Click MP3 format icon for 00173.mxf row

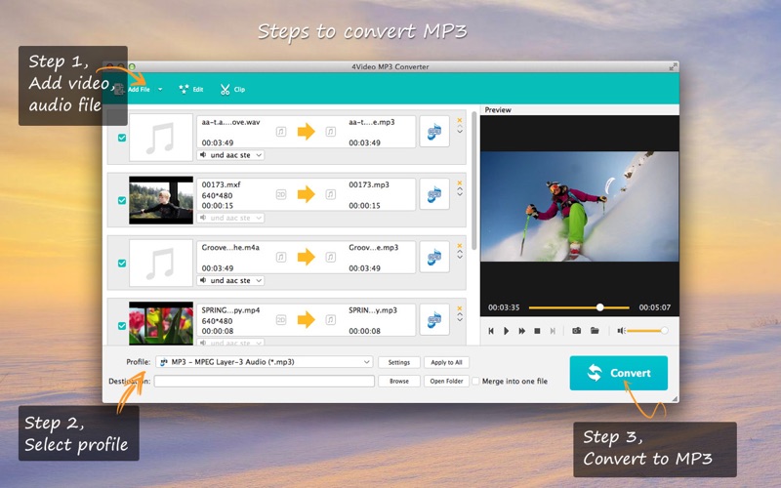434,194
